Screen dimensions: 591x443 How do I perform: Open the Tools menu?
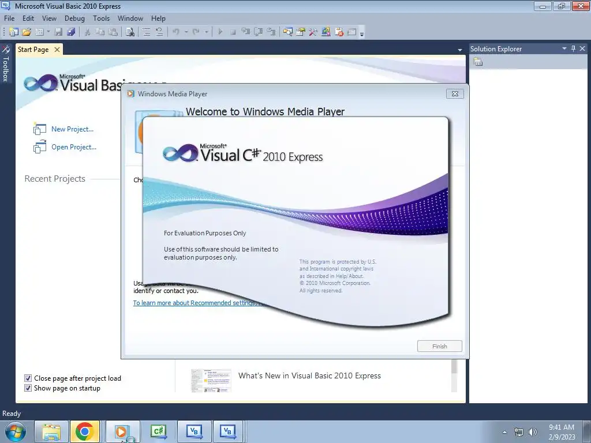[x=102, y=18]
